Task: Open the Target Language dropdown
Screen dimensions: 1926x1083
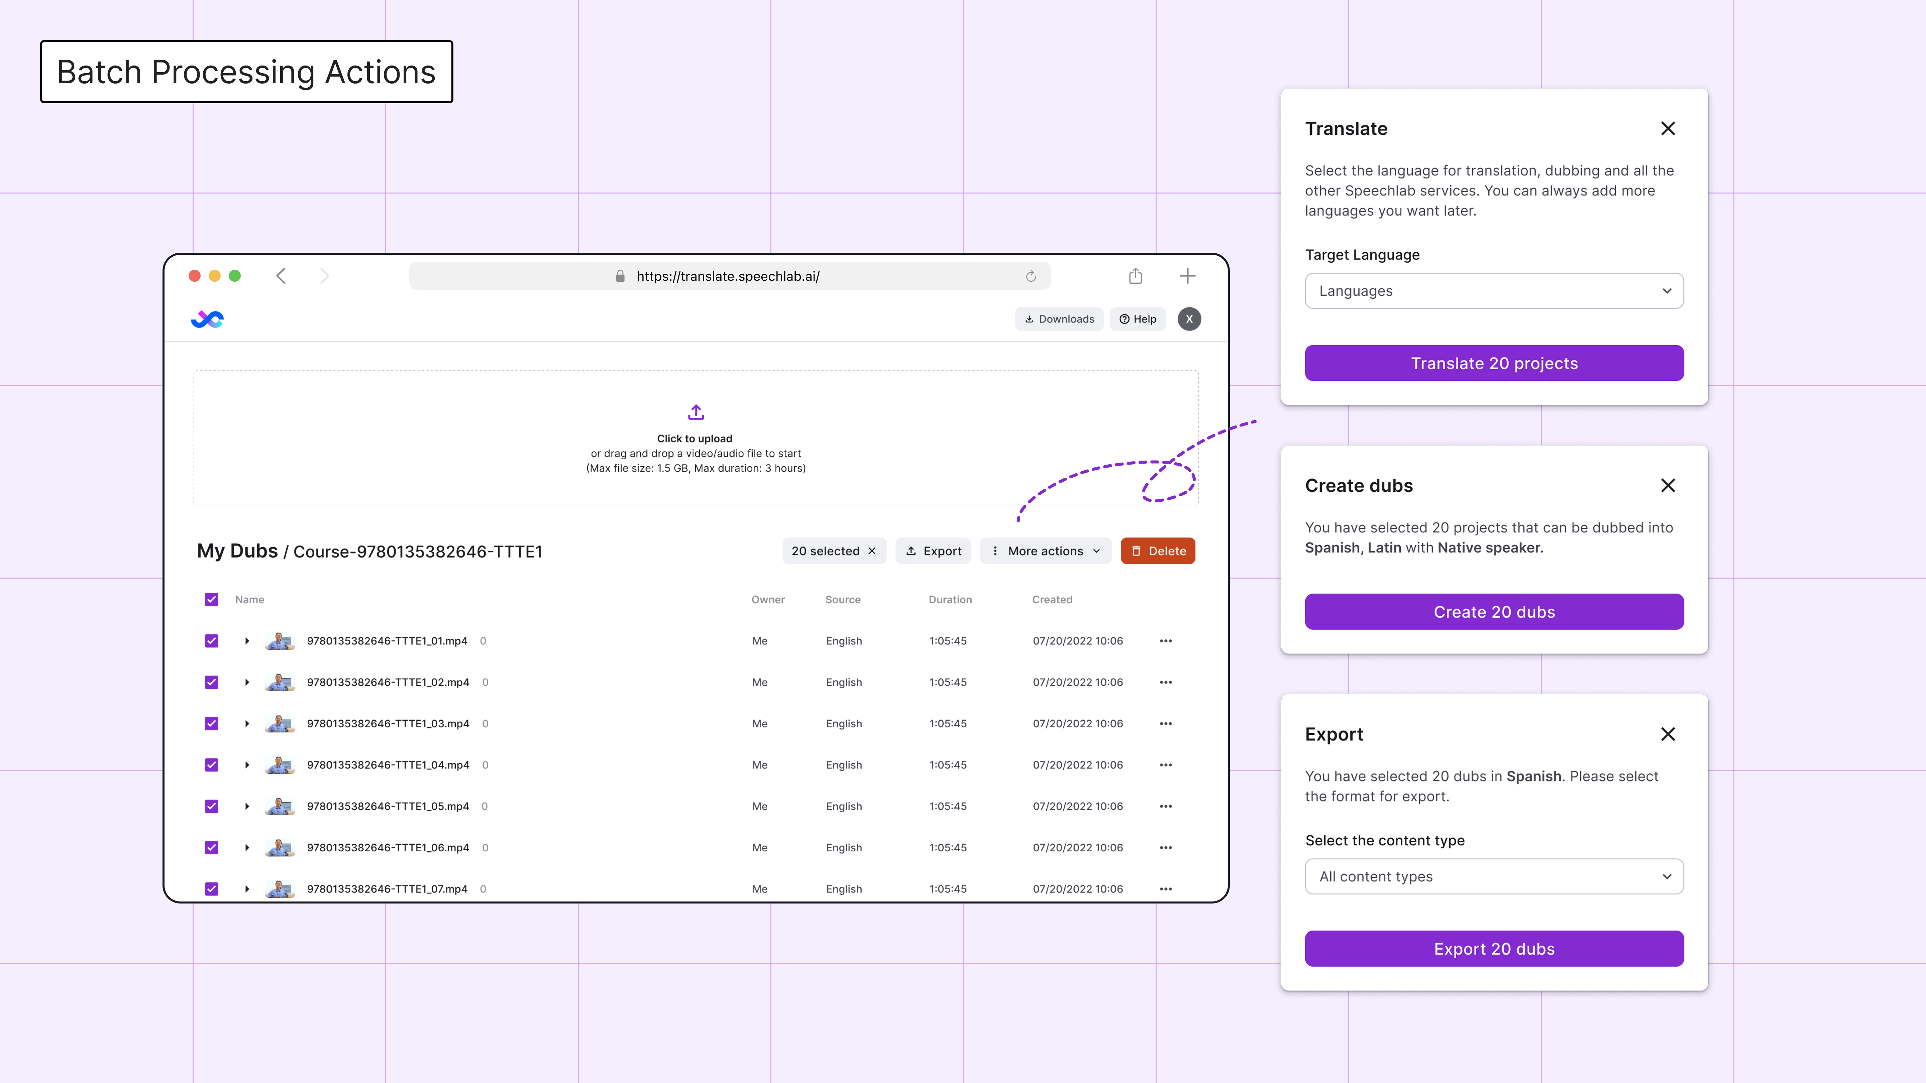Action: coord(1494,291)
